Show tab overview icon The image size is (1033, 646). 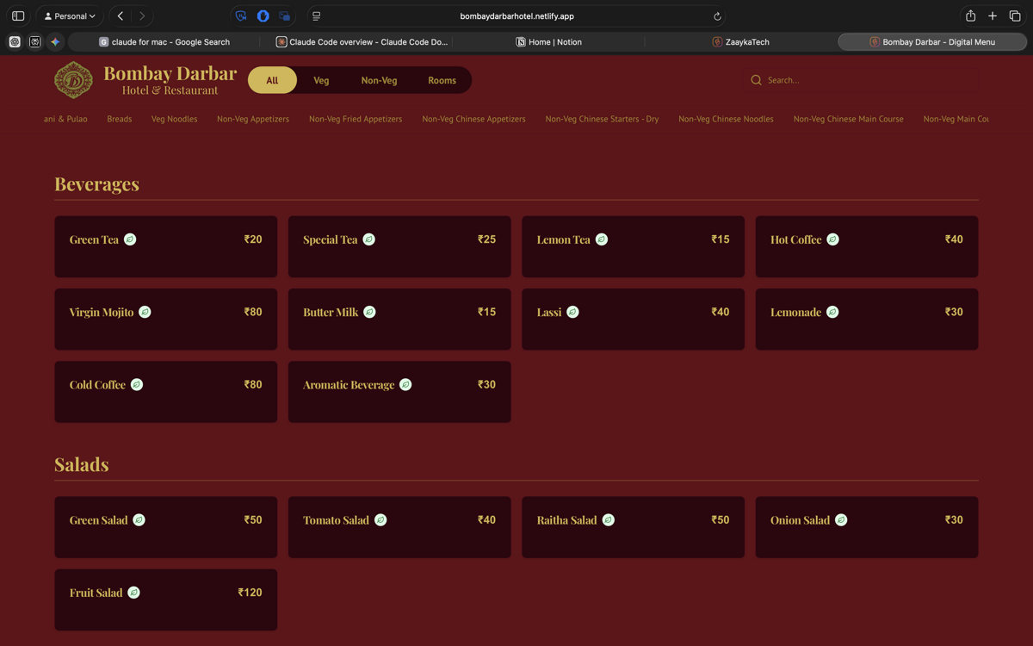point(1015,16)
